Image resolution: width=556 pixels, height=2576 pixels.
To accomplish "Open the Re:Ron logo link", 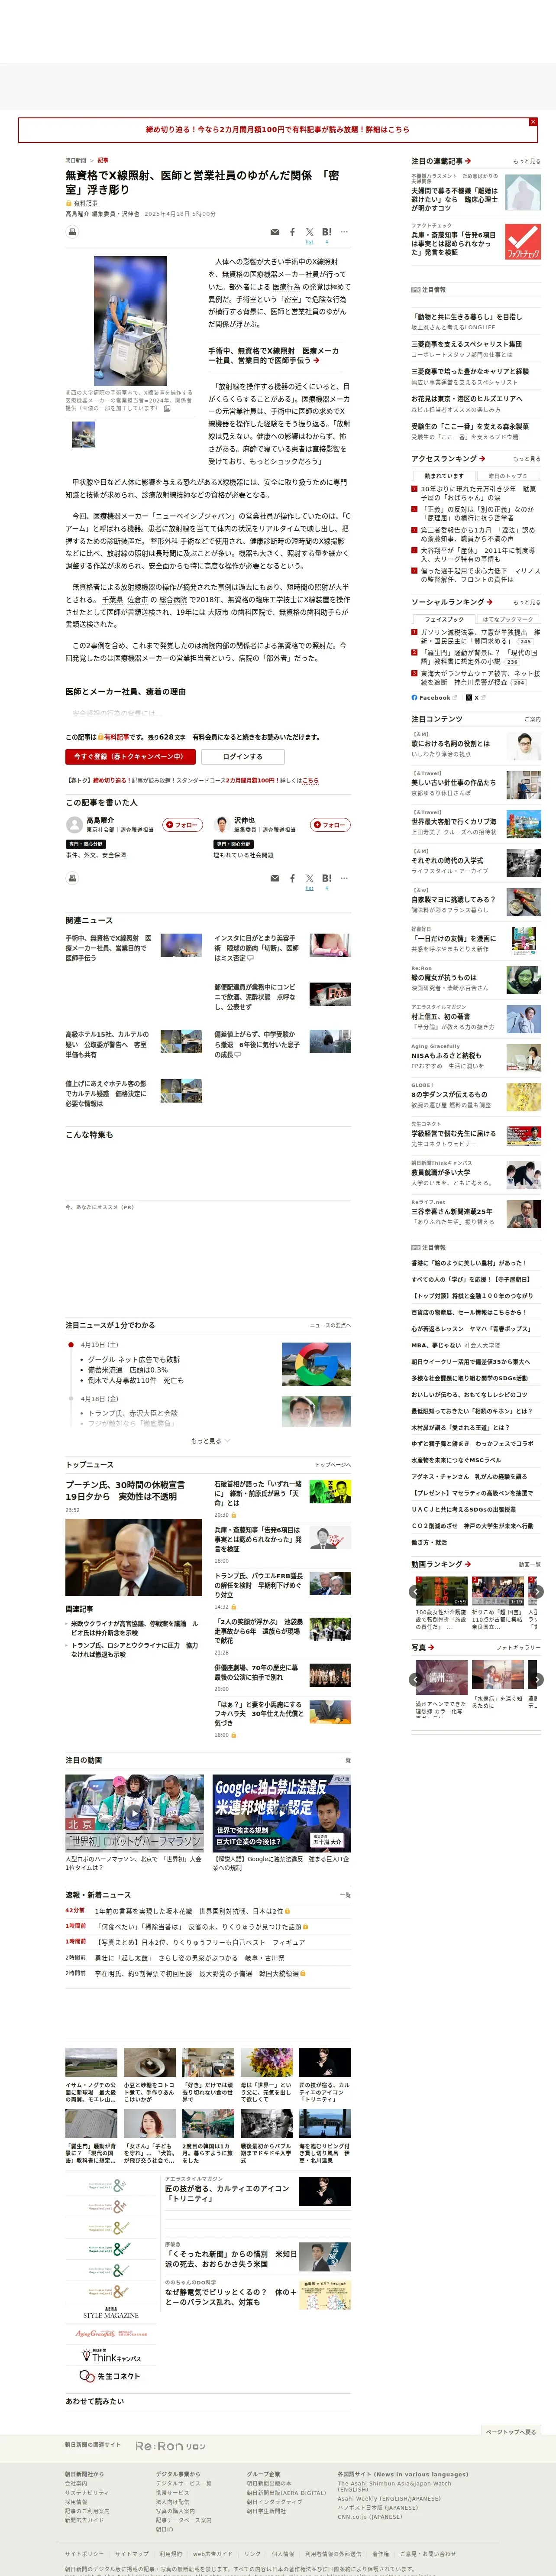I will [171, 2446].
